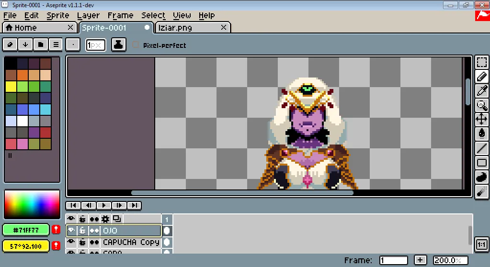Image resolution: width=490 pixels, height=267 pixels.
Task: Open the palette presets folder button
Action: click(41, 44)
